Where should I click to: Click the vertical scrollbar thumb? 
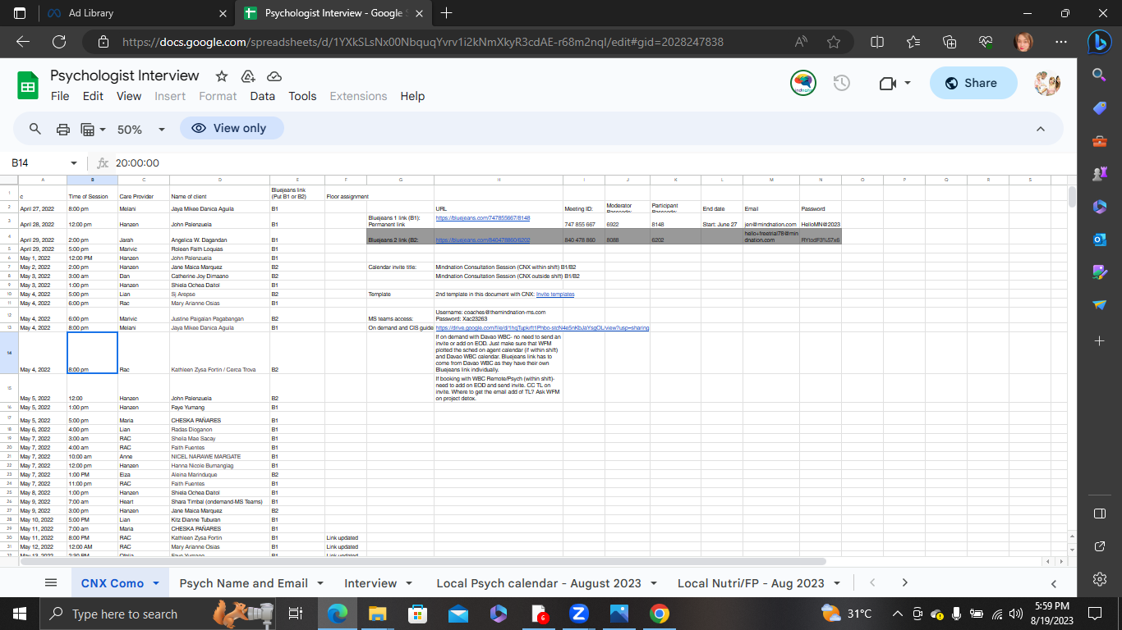tap(1071, 197)
